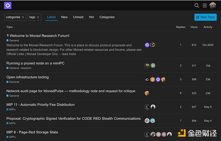Click second avatar on MIP 8 row

pyautogui.click(x=153, y=134)
